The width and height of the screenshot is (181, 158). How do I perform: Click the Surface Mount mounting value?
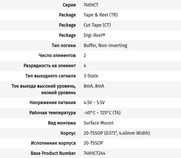point(99,123)
